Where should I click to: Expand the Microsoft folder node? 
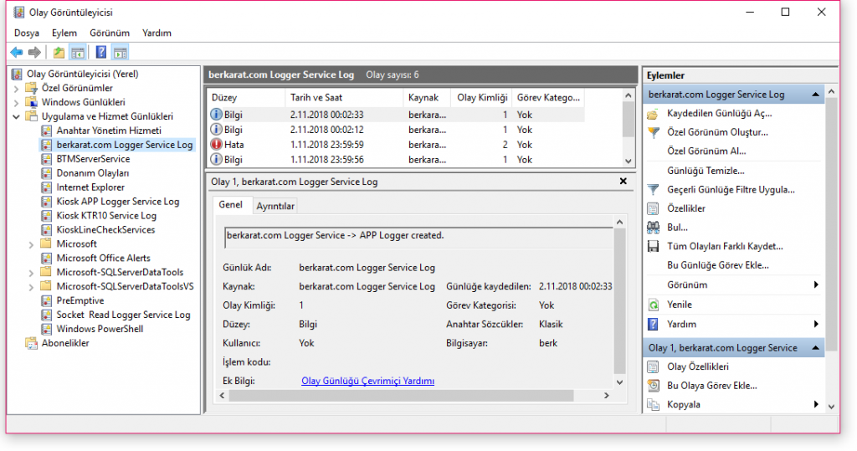tap(31, 244)
